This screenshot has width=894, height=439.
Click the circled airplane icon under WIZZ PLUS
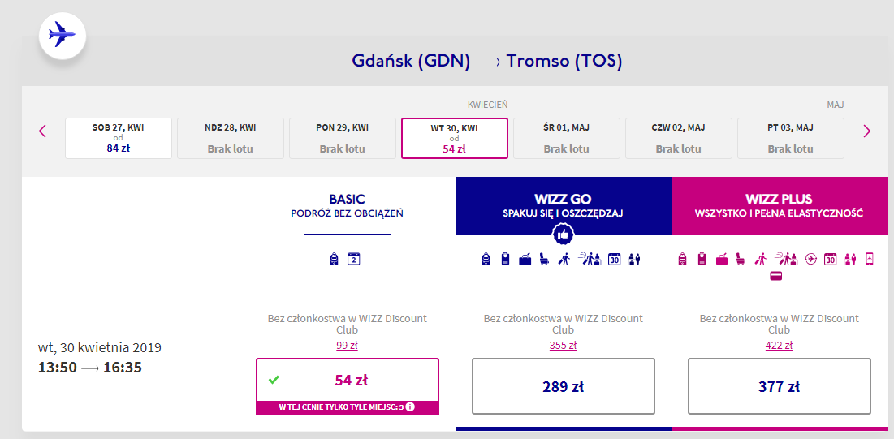click(x=810, y=260)
